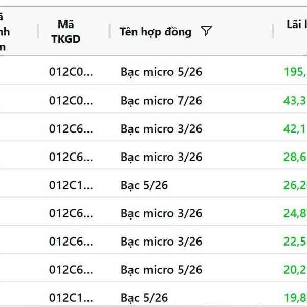Click the column divider before the Lãi header

click(273, 32)
